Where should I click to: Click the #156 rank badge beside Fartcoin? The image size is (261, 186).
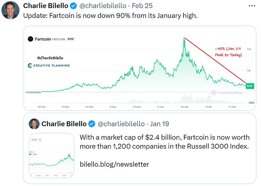point(70,39)
